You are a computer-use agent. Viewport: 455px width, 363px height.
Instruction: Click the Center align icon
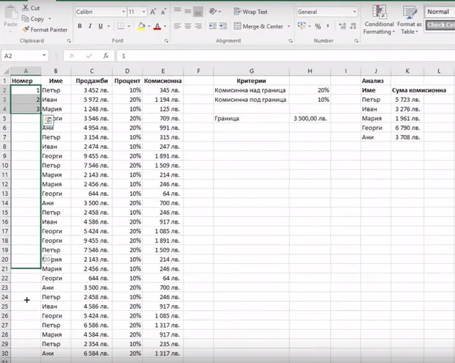(x=188, y=26)
